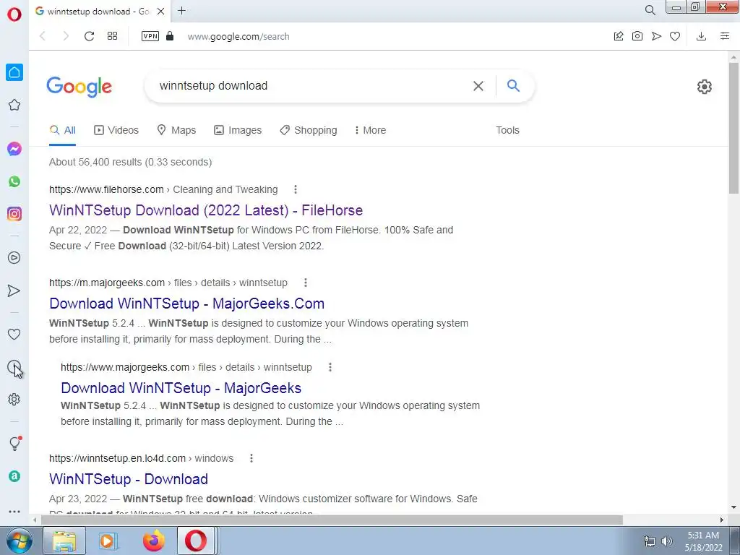Expand the More search options
Screen dimensions: 740x555
click(x=370, y=130)
